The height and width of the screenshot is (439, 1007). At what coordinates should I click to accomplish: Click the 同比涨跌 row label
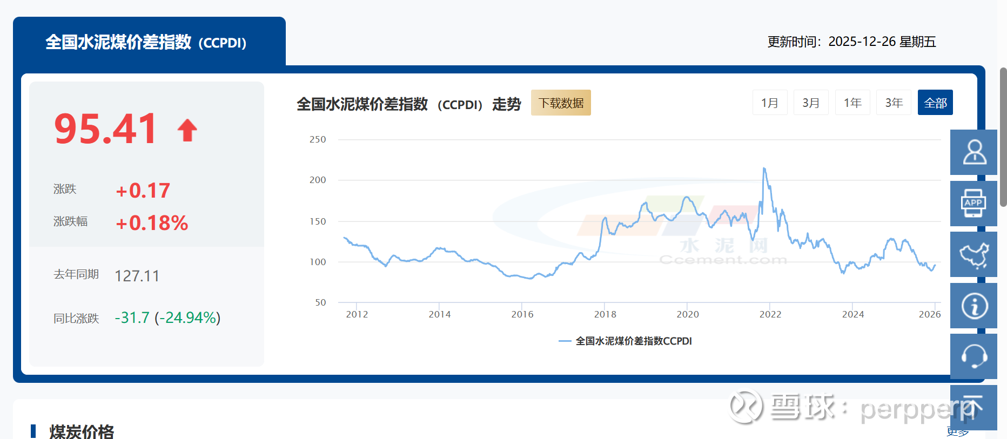(76, 319)
